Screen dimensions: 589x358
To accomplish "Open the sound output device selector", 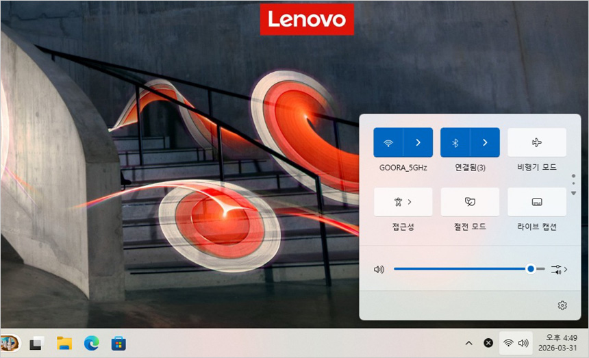I will point(559,269).
